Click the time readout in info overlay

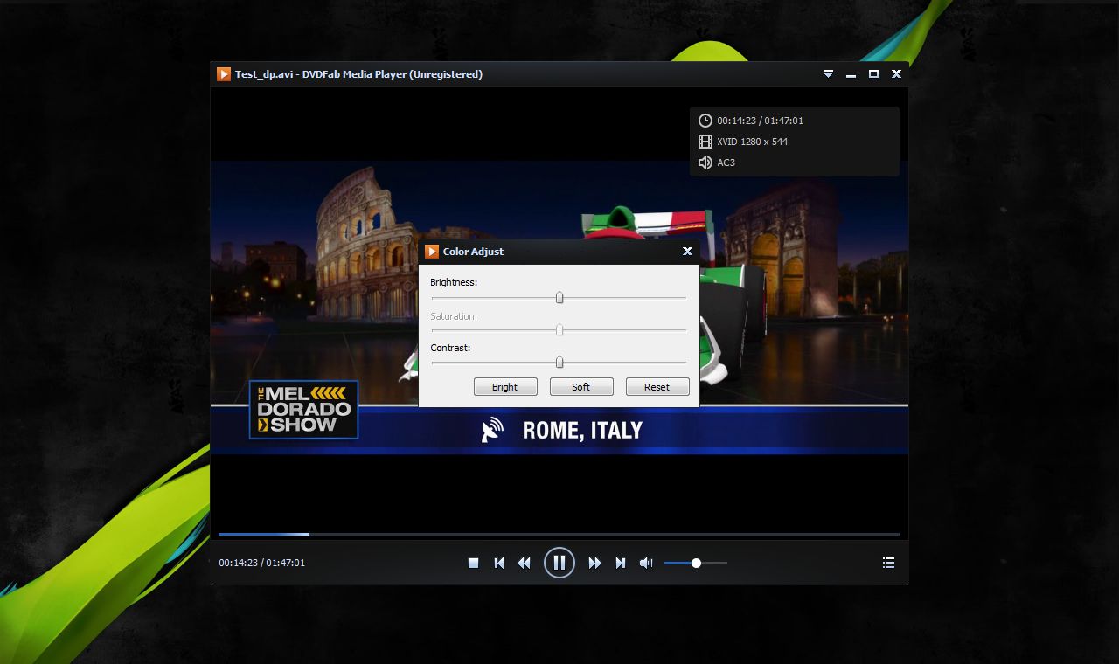761,121
